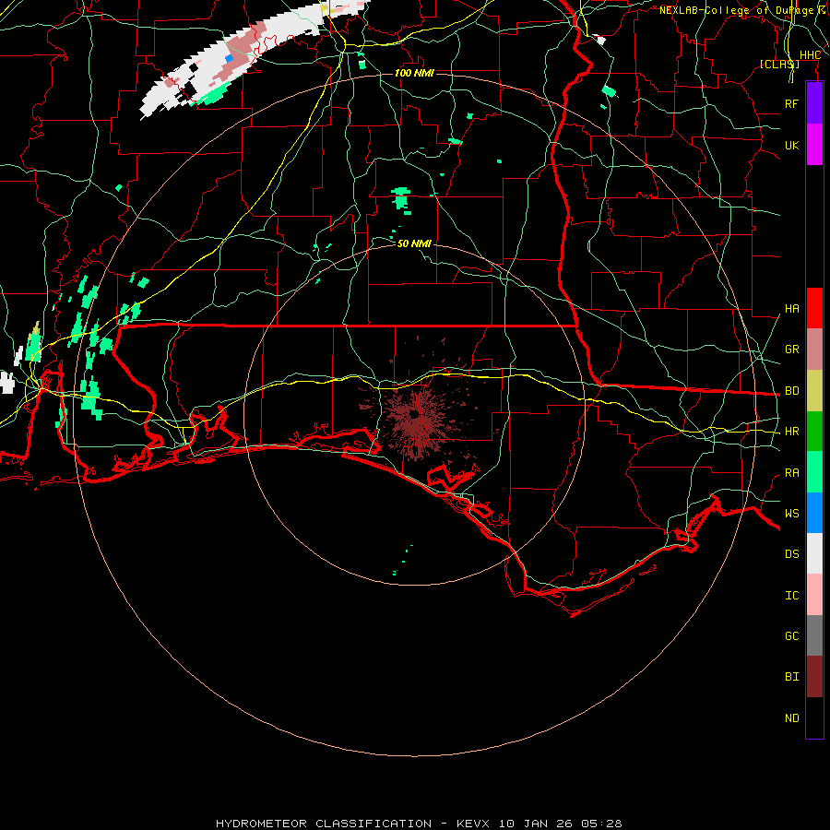Click the magenta UK color swatch
This screenshot has width=830, height=830.
tap(814, 145)
